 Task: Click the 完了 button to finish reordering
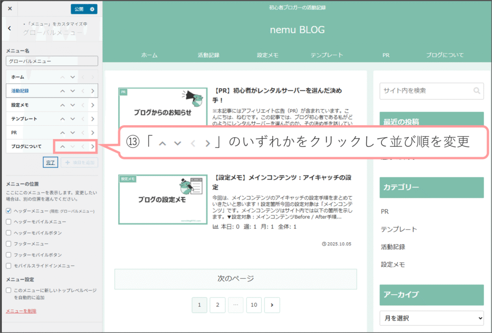pos(50,162)
